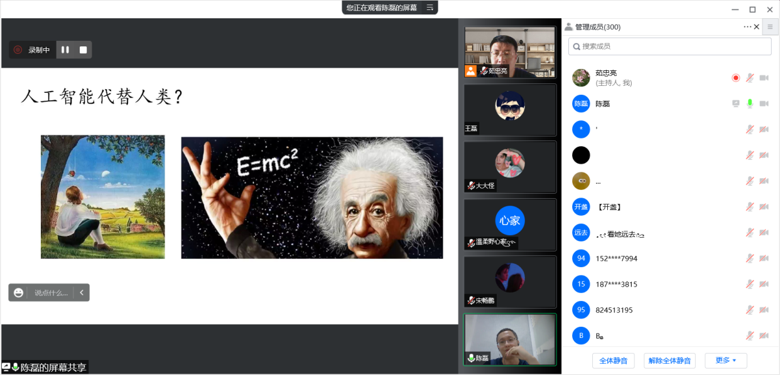Screen dimensions: 780x375
Task: Click the screen share icon beside 陈磊
Action: point(735,103)
